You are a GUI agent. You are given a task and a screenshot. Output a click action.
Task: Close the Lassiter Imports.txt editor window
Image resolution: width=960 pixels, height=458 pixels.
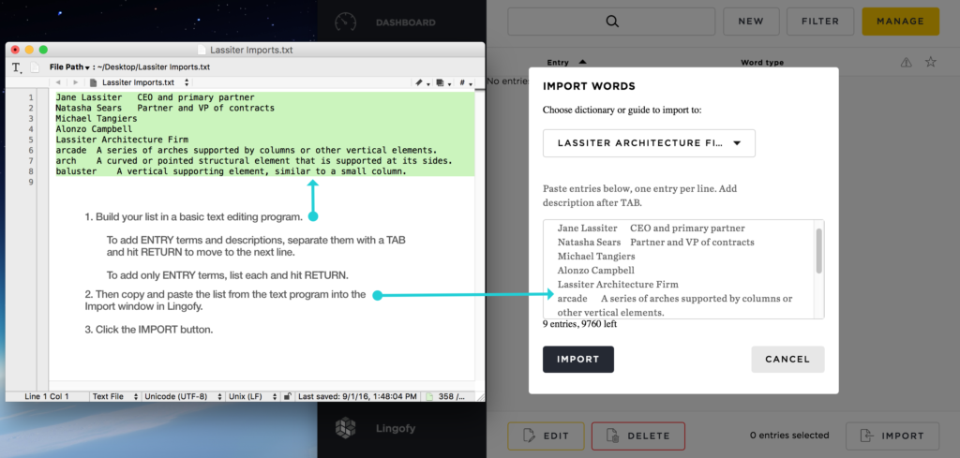15,51
